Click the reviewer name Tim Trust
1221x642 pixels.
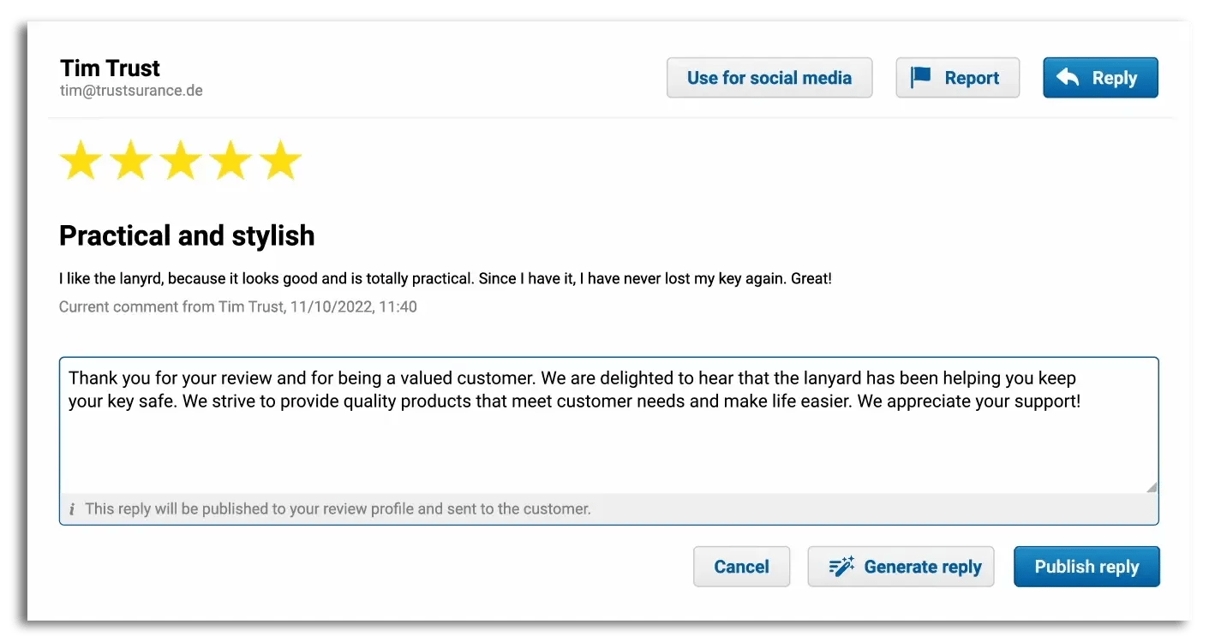click(110, 68)
